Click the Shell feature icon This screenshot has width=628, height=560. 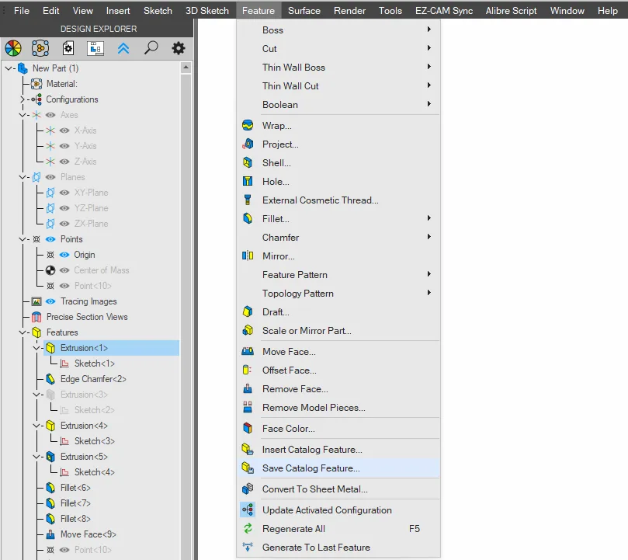(248, 163)
